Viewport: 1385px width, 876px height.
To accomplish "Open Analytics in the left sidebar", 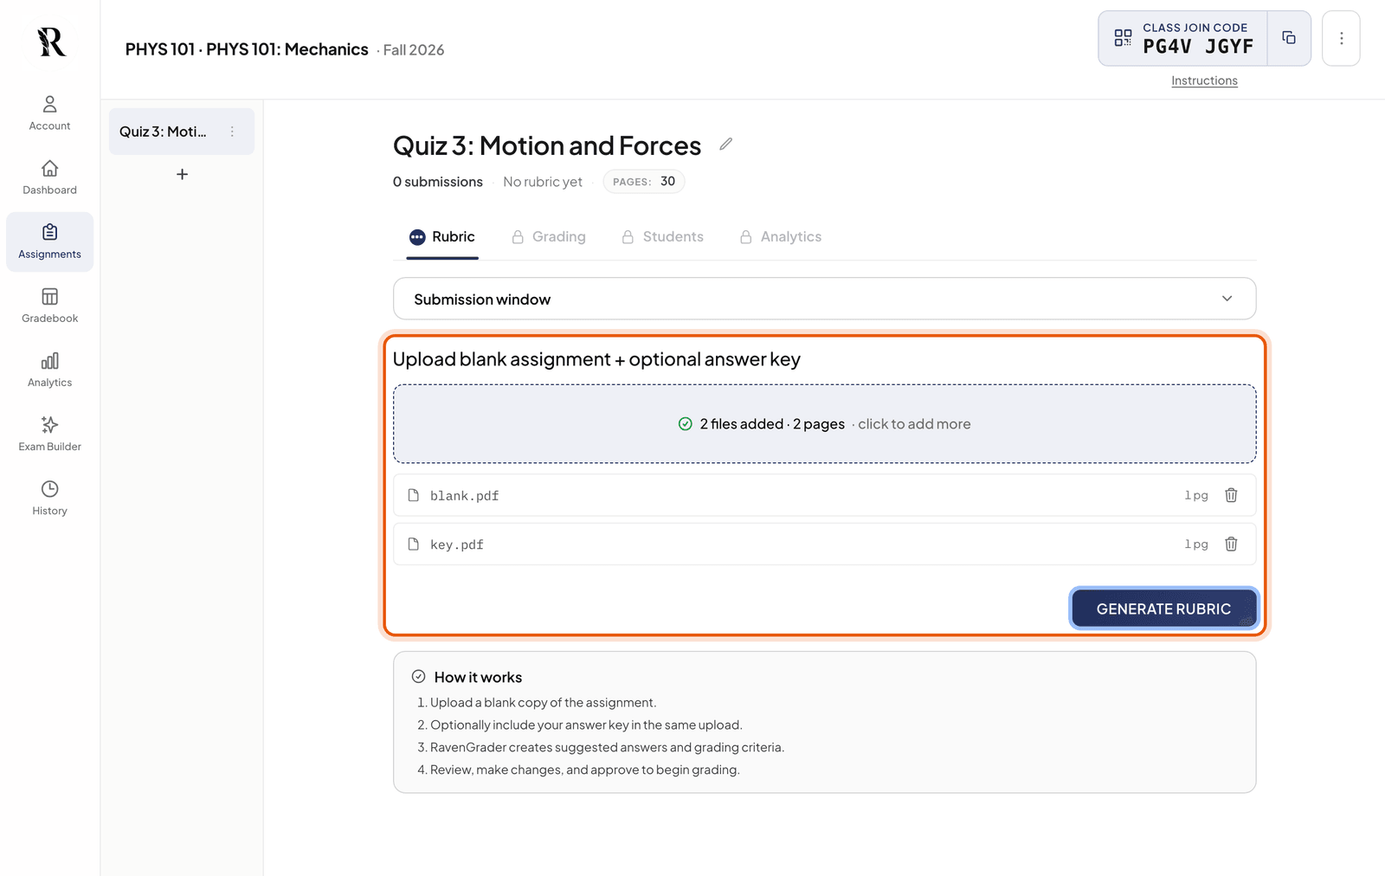I will pyautogui.click(x=49, y=370).
